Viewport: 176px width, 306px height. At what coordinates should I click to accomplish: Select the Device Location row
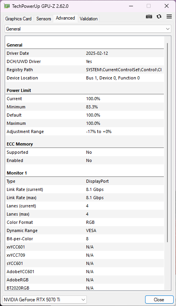pos(85,78)
